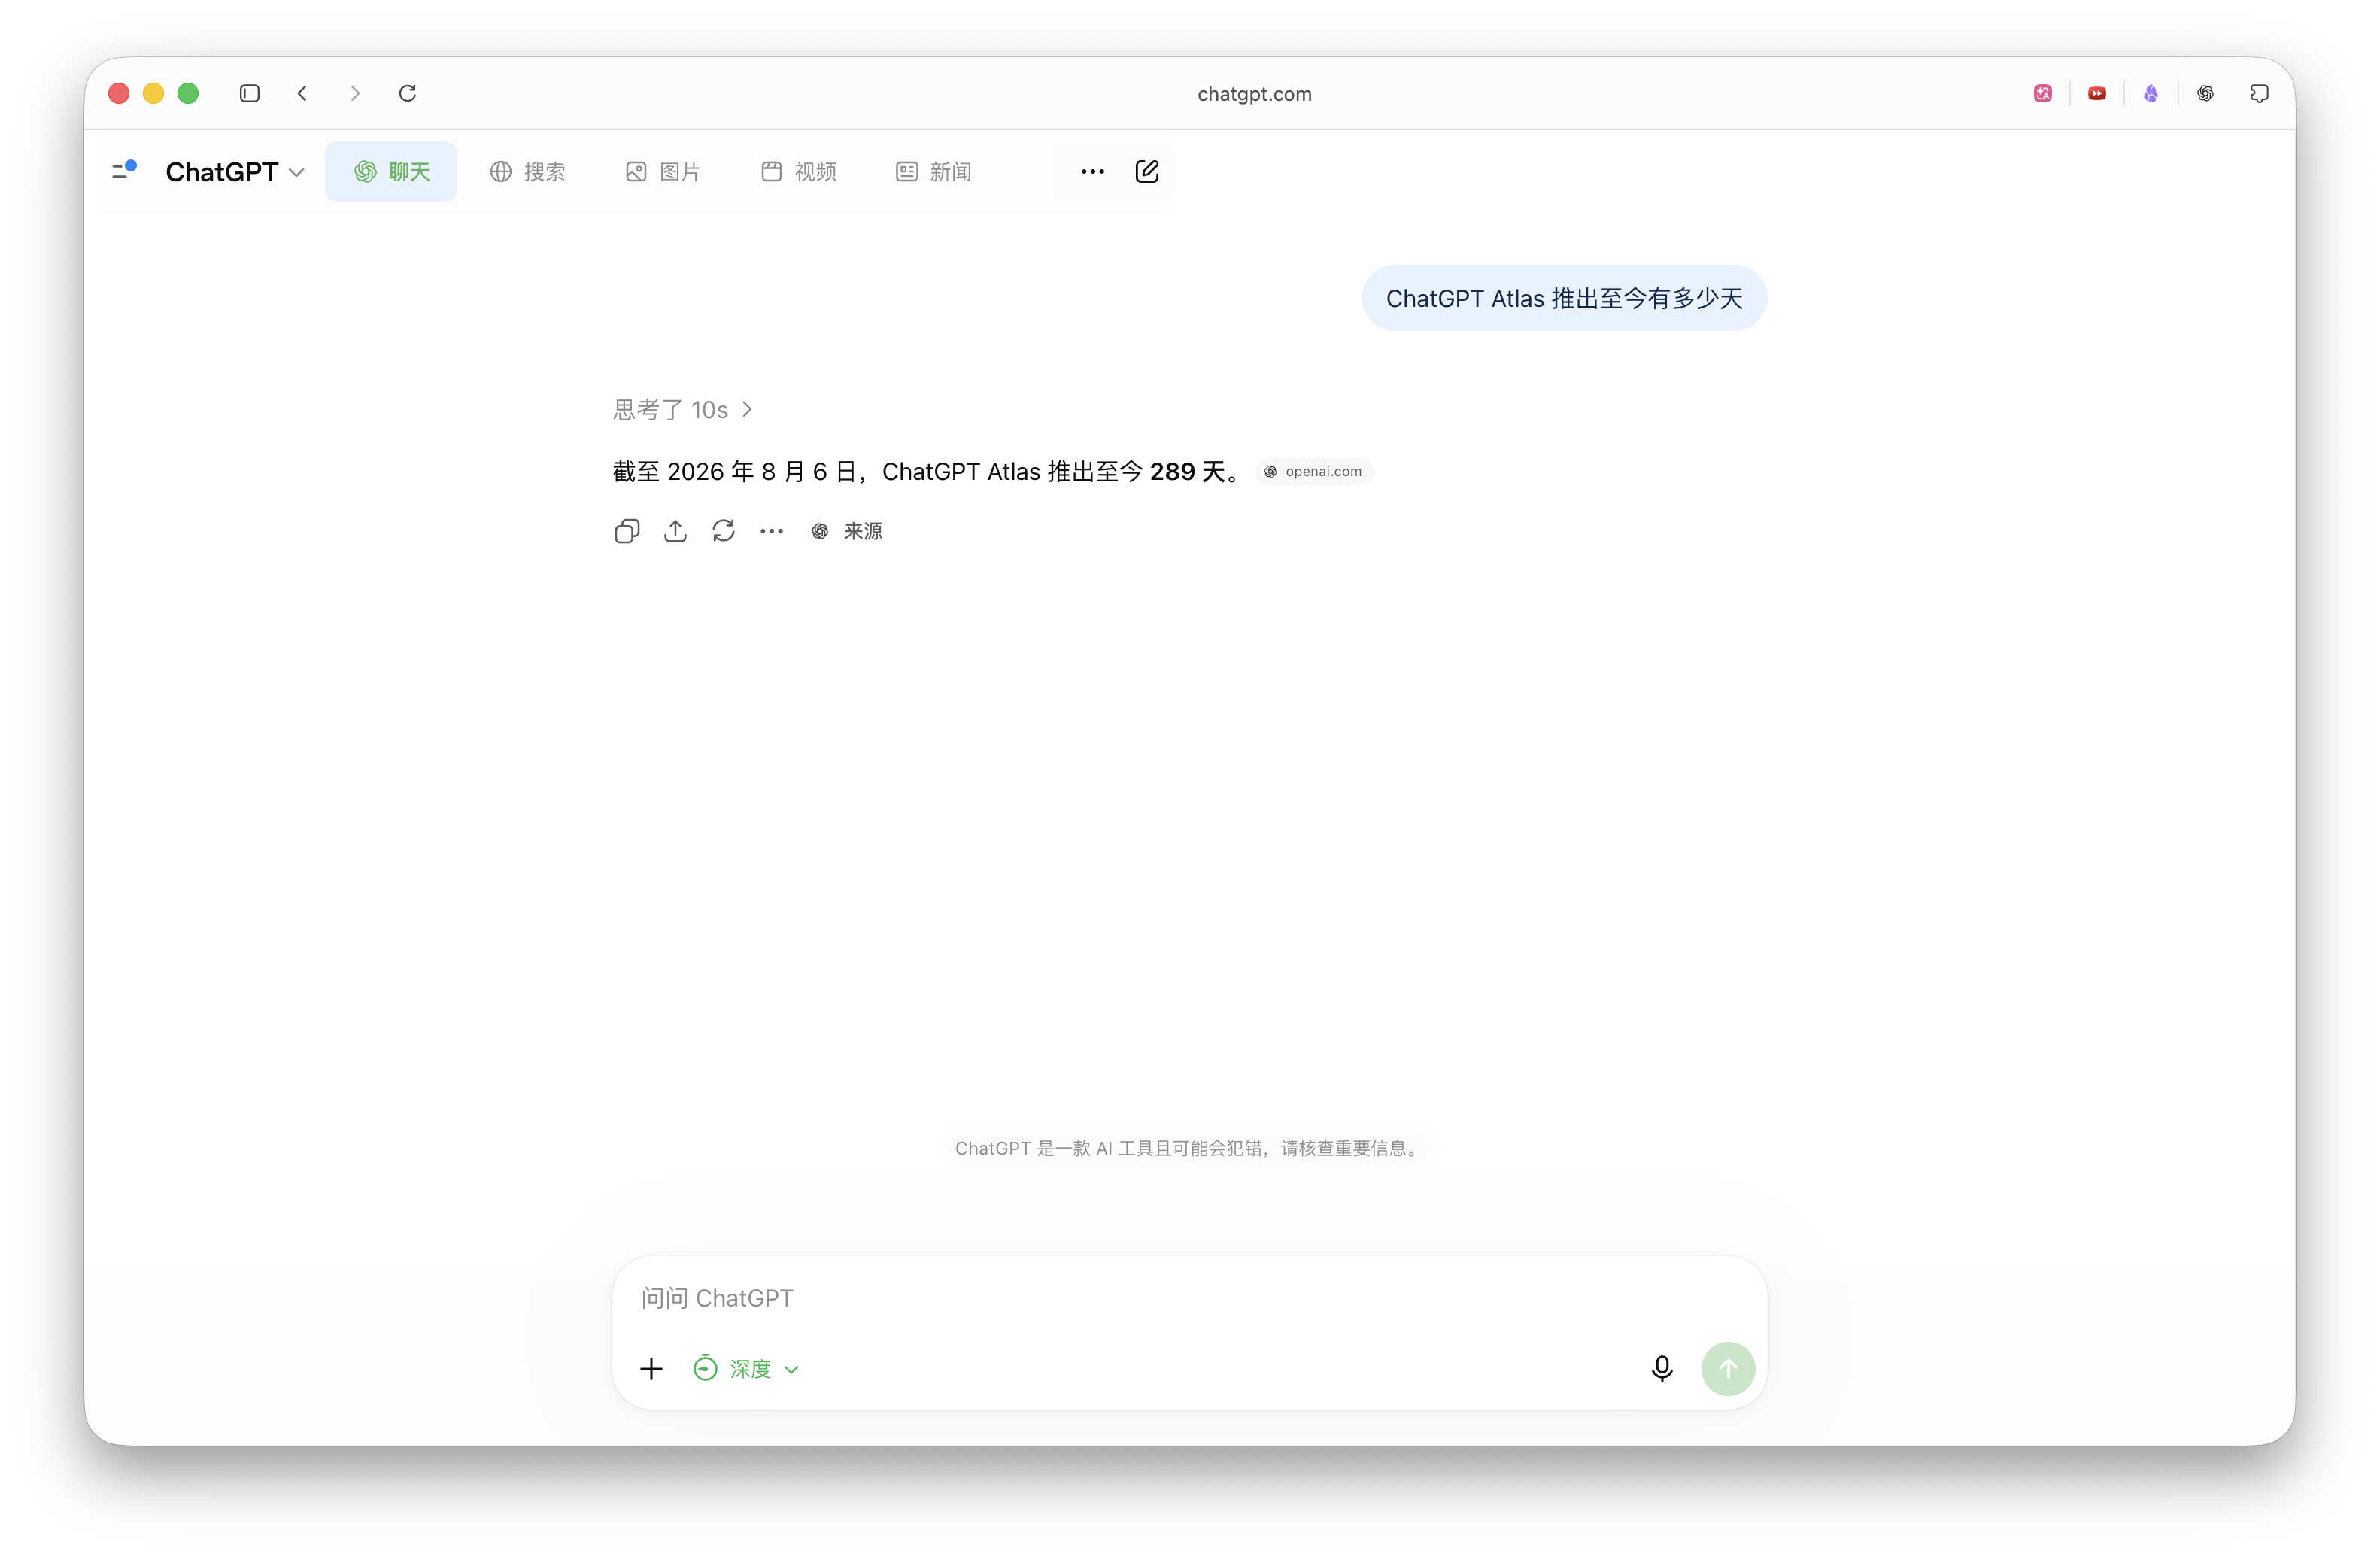2380x1557 pixels.
Task: Open the red video extension icon
Action: [x=2097, y=93]
